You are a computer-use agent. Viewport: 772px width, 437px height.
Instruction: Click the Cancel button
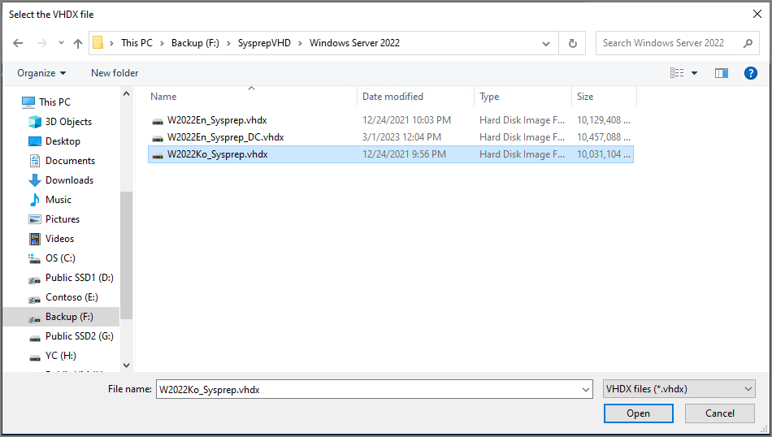[x=719, y=413]
